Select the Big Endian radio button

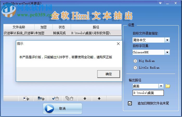pyautogui.click(x=135, y=61)
